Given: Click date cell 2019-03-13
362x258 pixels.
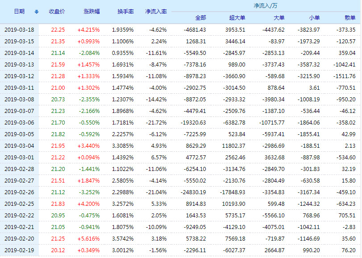Looking at the screenshot, I should (19, 64).
